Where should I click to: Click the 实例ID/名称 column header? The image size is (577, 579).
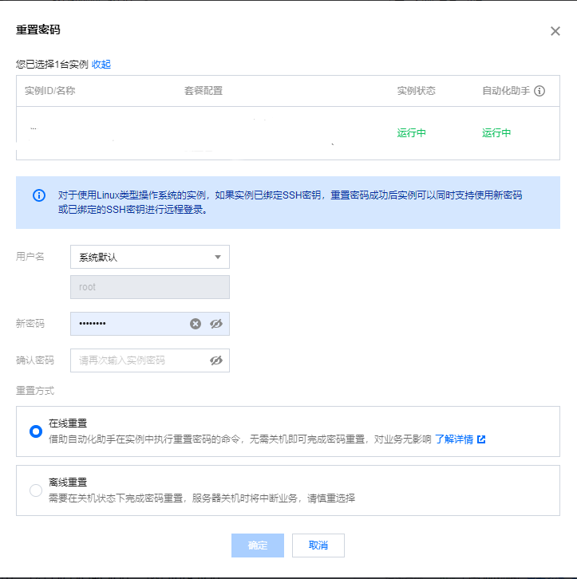49,91
